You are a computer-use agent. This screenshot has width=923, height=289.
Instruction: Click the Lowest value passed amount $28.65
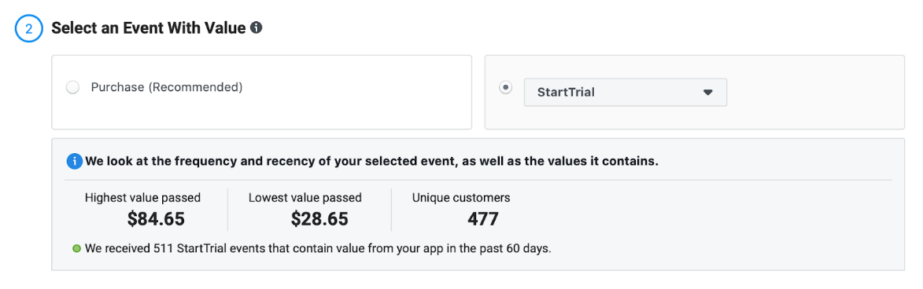319,219
